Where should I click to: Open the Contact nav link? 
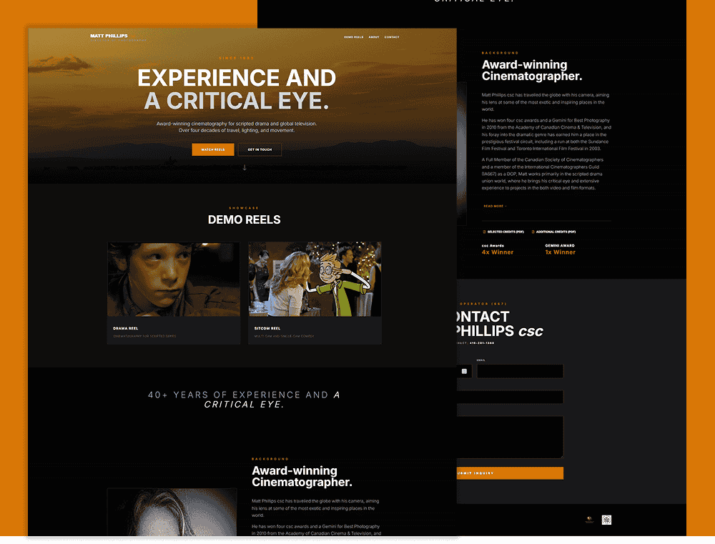392,37
